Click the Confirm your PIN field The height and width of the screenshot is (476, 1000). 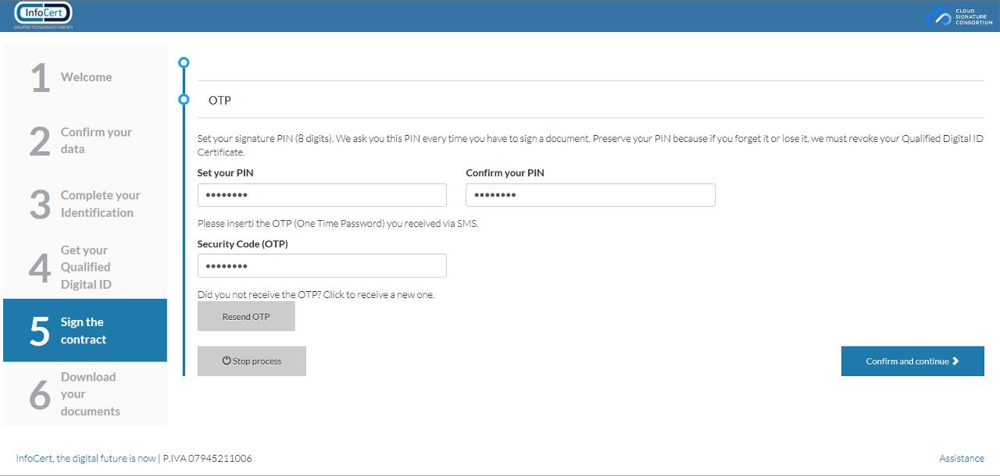(x=590, y=195)
